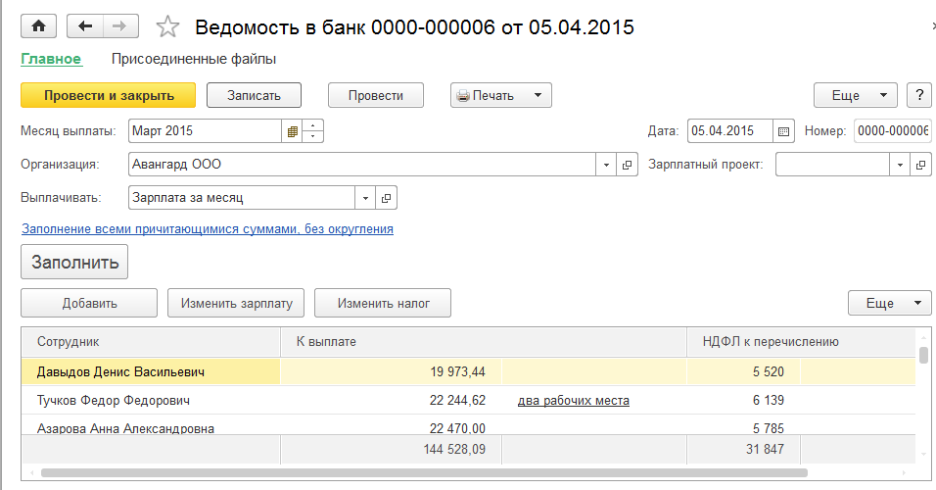Open the Print dropdown menu
This screenshot has width=936, height=490.
[x=500, y=95]
